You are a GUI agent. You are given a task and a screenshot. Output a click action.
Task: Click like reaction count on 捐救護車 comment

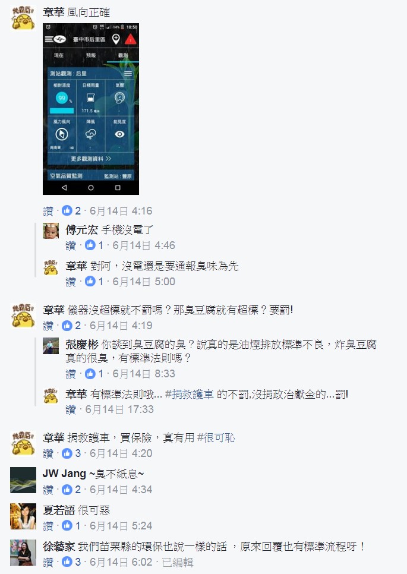71,453
